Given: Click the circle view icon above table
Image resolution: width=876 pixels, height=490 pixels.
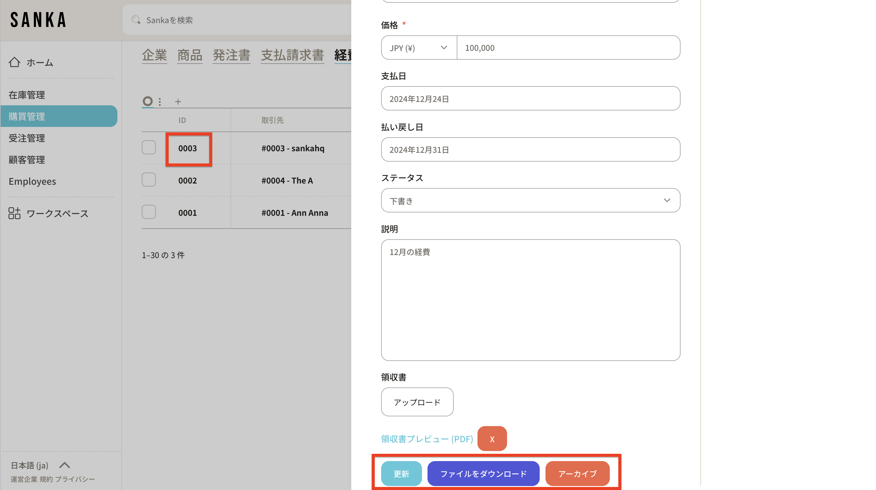Looking at the screenshot, I should click(x=148, y=101).
